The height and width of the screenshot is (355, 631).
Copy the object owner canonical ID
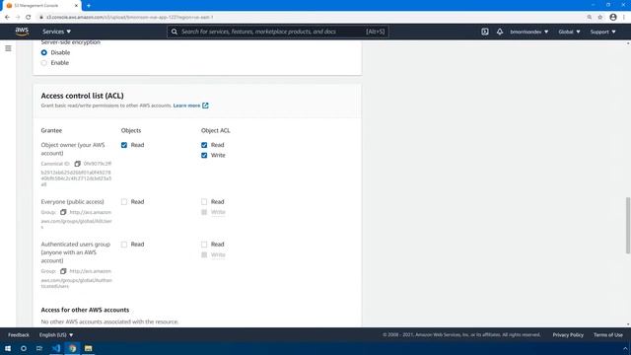[x=77, y=164]
